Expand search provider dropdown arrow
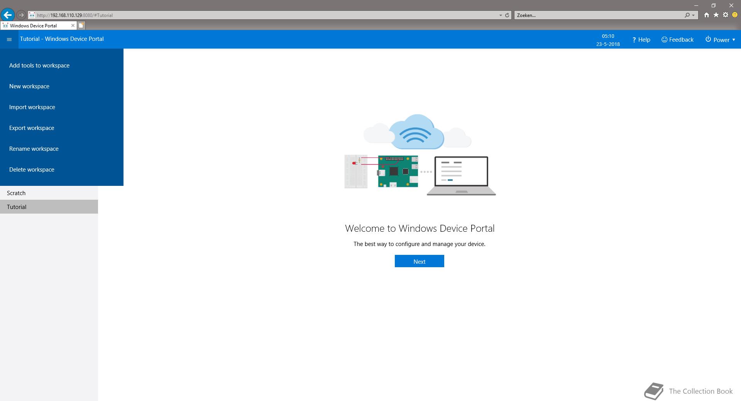This screenshot has height=401, width=741. point(694,15)
